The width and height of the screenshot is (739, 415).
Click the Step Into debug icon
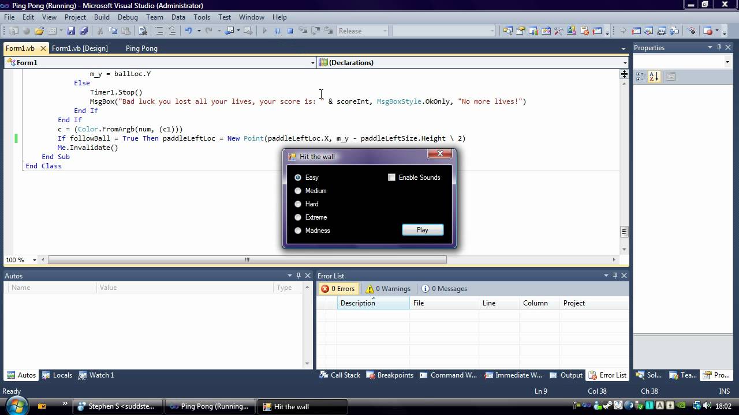coord(303,31)
